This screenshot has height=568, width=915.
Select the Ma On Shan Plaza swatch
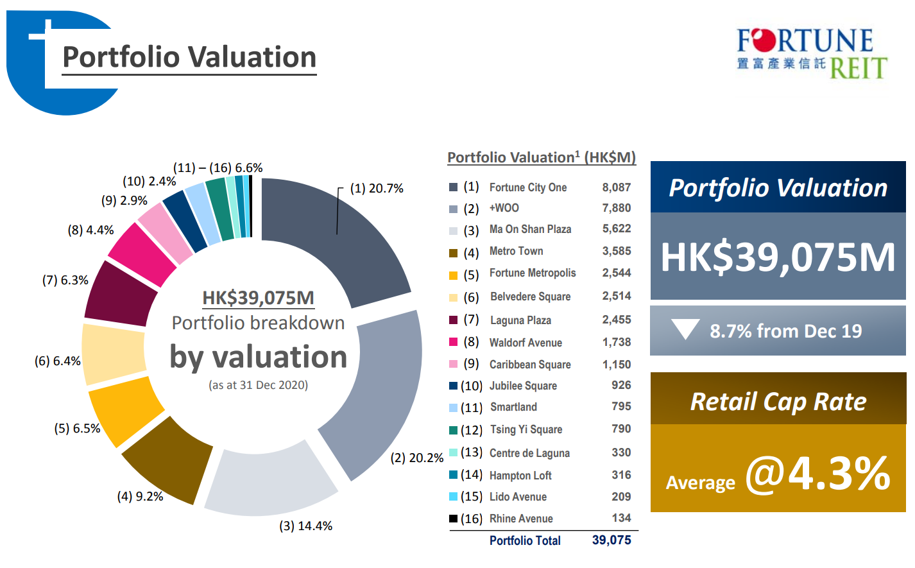(x=453, y=230)
